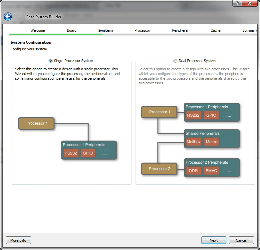Click the EMAC block in Processor 2 Peripherals

[211, 171]
